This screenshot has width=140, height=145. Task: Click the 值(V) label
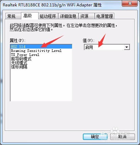[x=88, y=40]
